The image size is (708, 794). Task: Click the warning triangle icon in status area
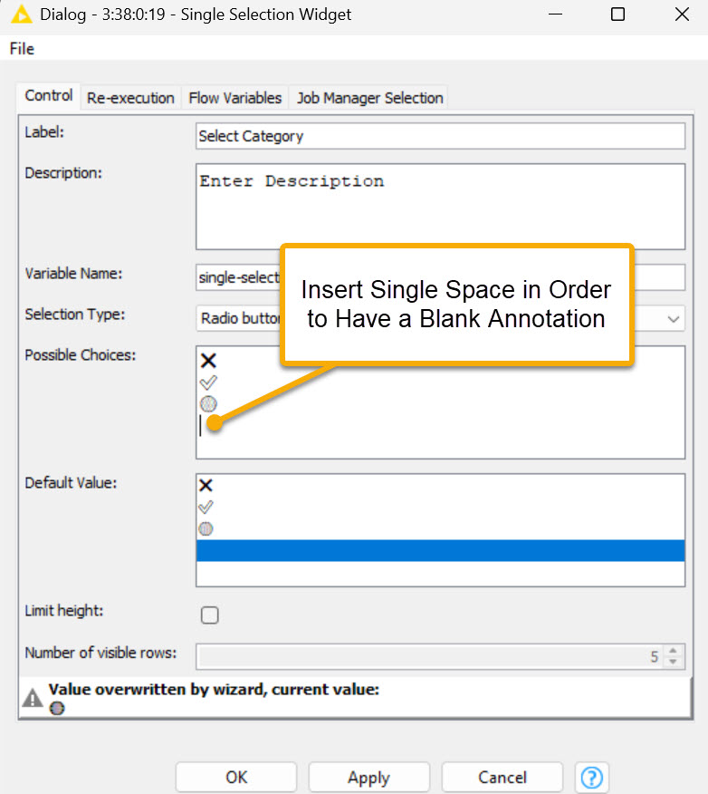point(33,698)
